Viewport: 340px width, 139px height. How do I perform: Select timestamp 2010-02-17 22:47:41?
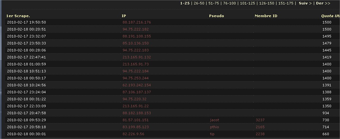point(26,57)
